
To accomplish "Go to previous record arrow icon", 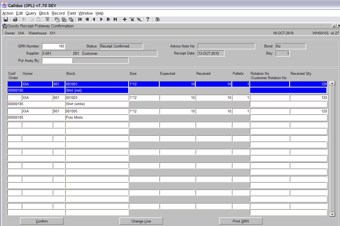I will [x=94, y=19].
